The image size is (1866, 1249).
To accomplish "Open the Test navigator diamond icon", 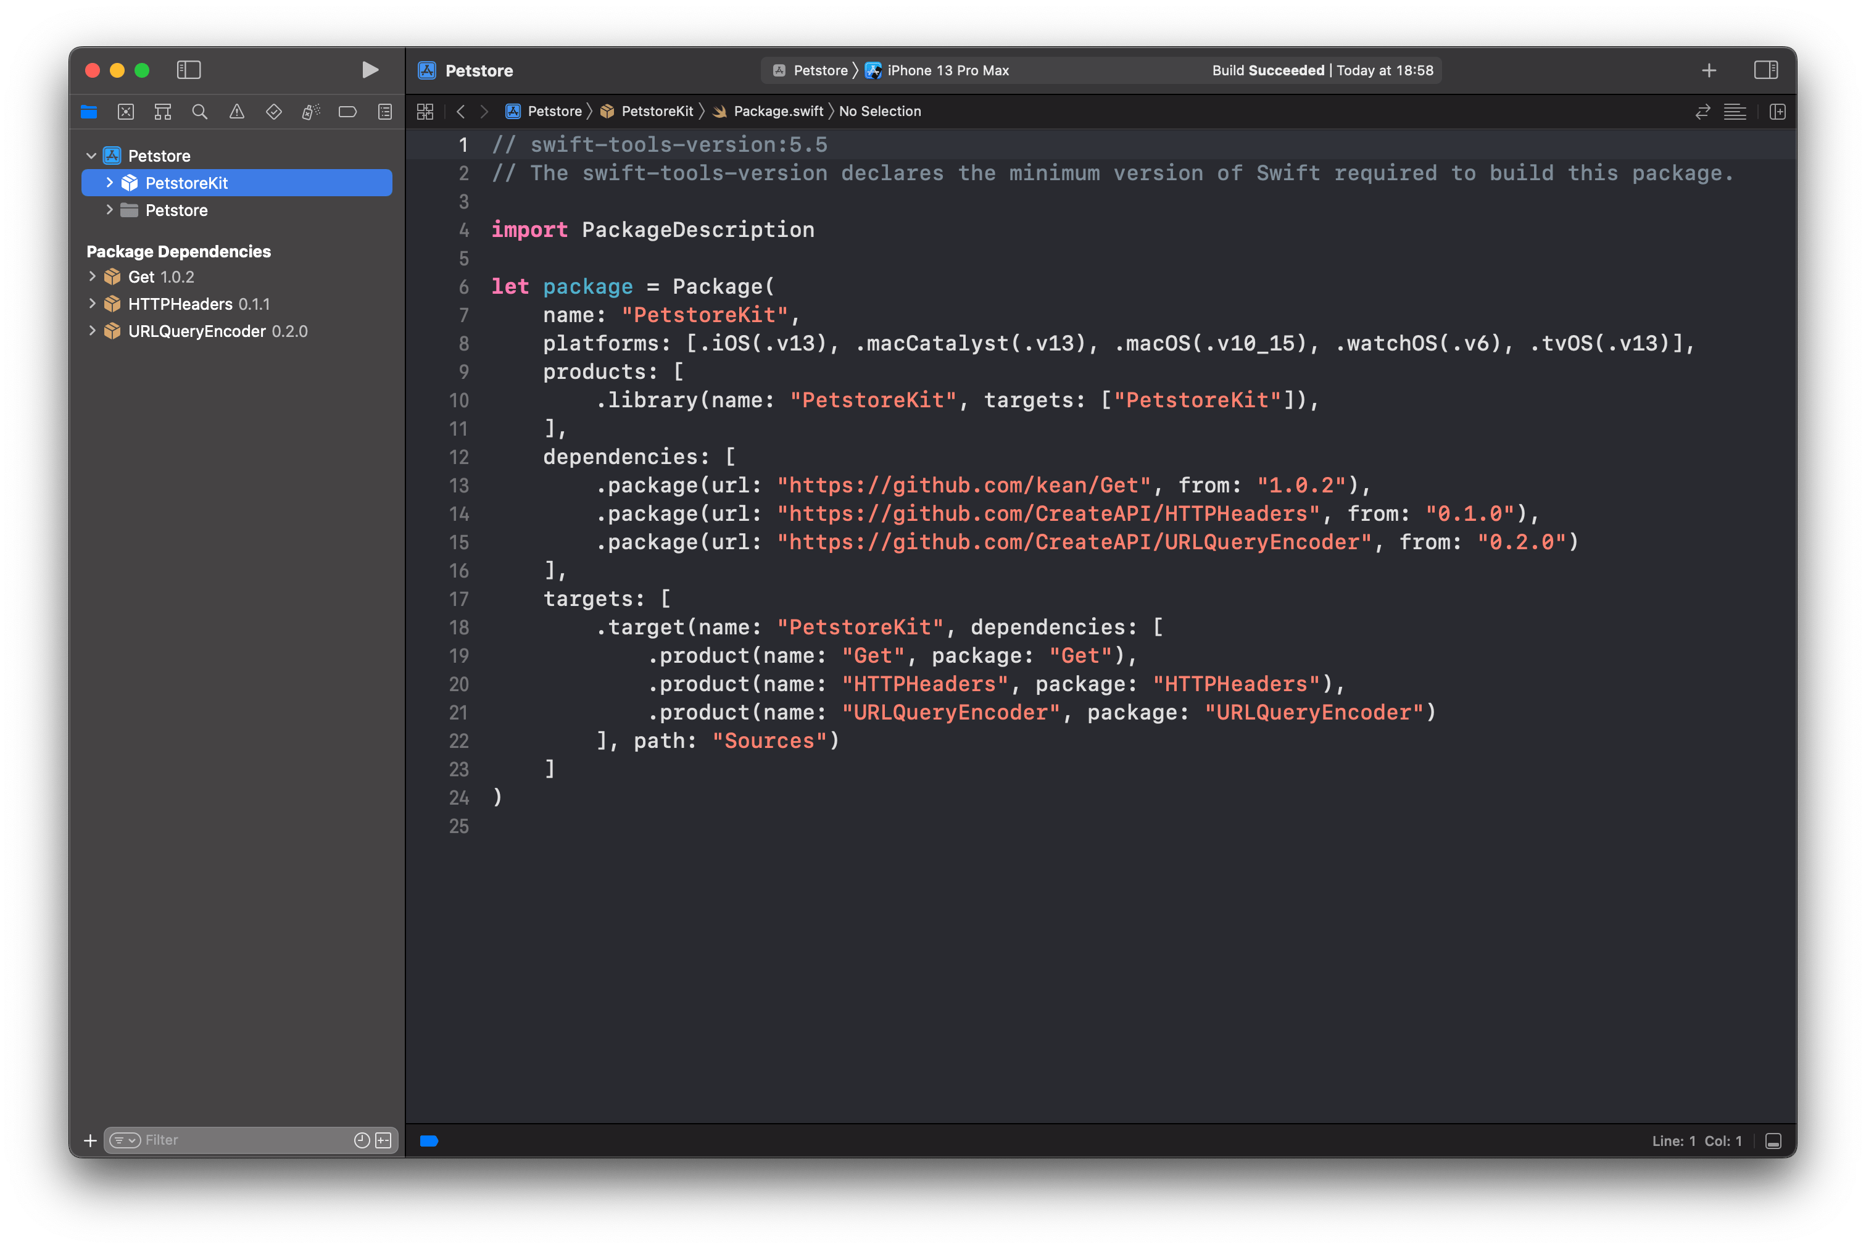I will pyautogui.click(x=273, y=112).
